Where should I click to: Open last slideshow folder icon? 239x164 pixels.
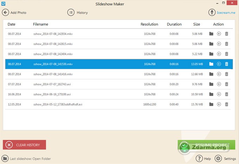[x=5, y=159]
